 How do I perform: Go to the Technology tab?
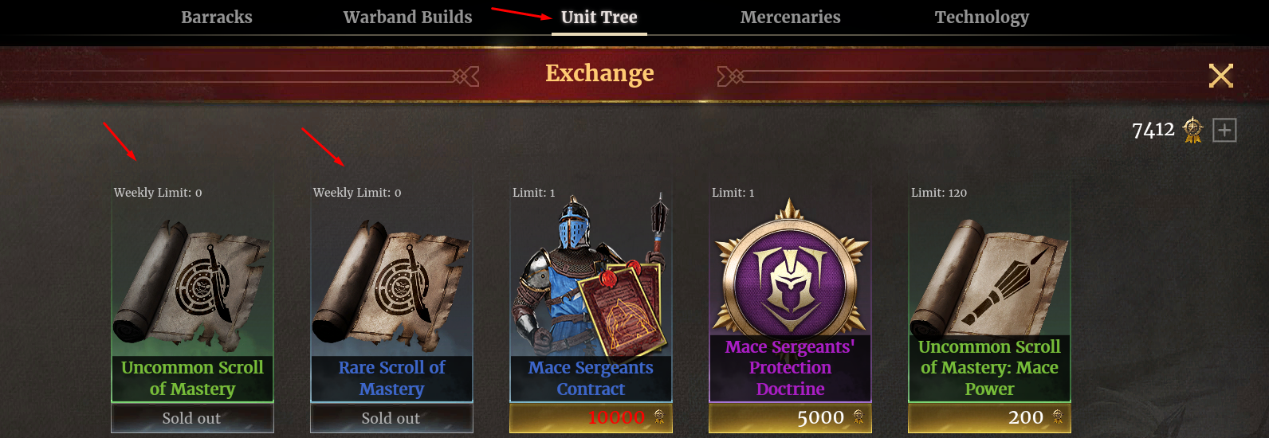[981, 18]
